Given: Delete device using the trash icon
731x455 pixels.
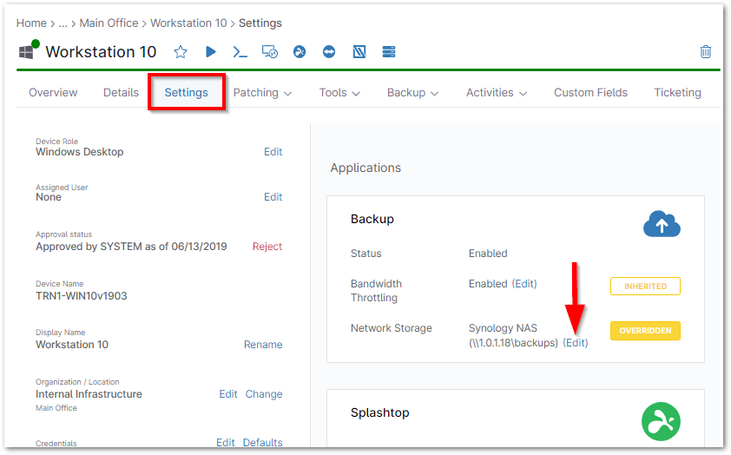Looking at the screenshot, I should coord(706,52).
